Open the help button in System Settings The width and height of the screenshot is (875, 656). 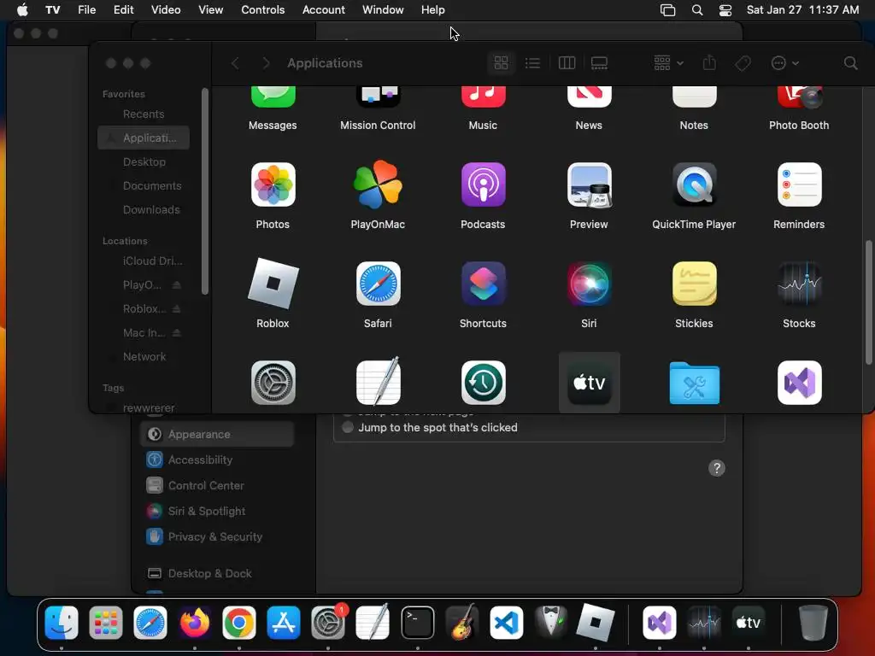[717, 468]
